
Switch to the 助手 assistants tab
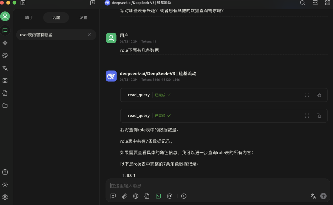[x=29, y=18]
